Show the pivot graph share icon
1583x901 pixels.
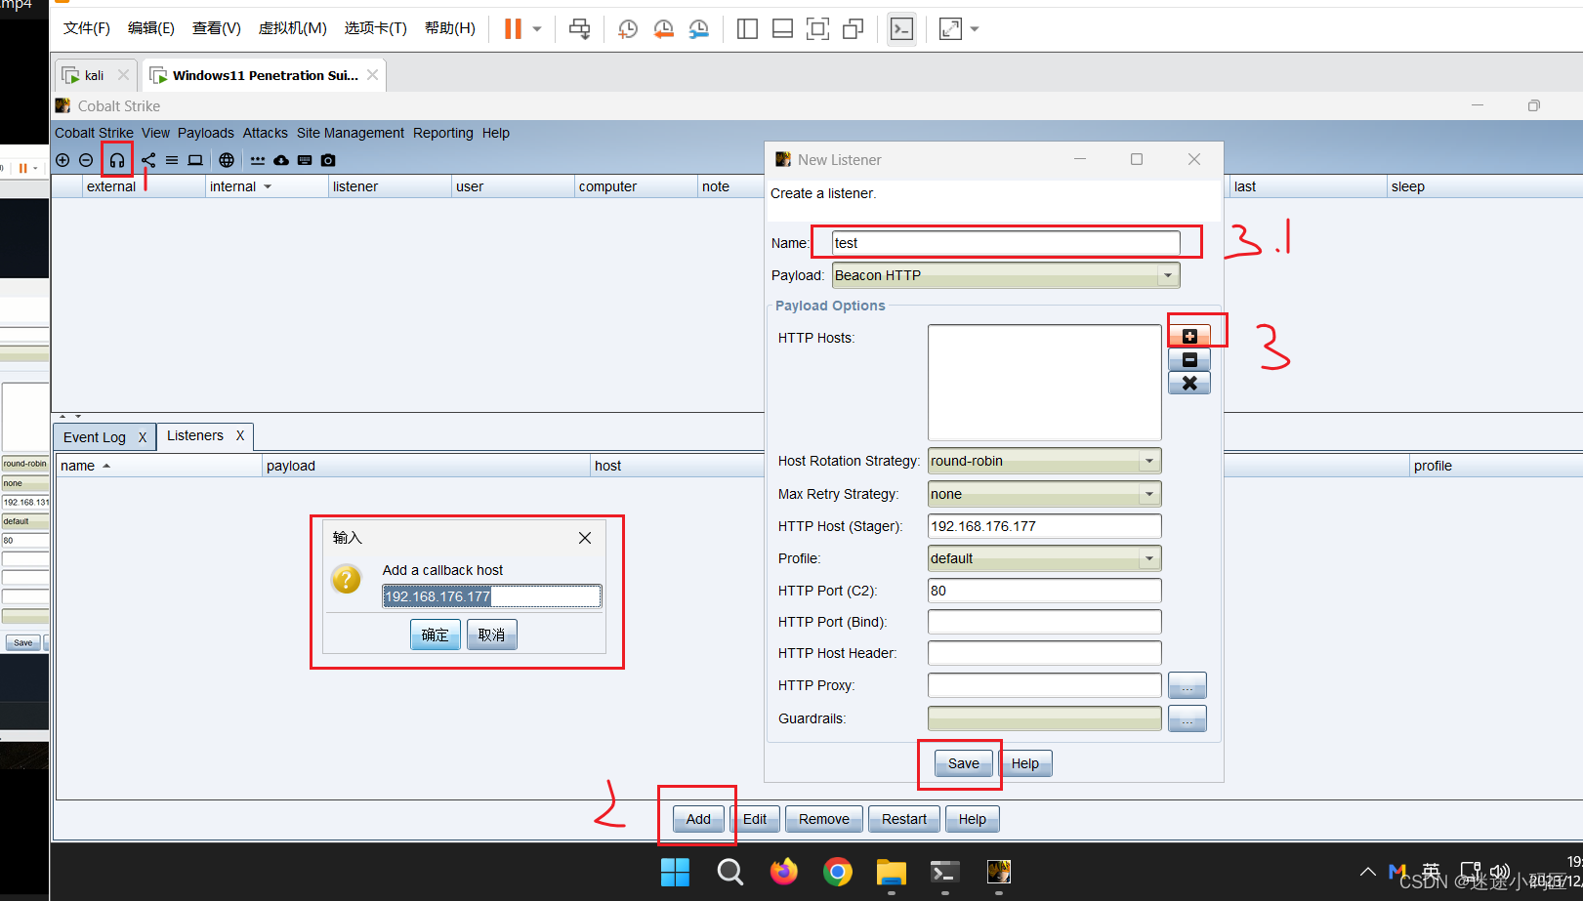click(x=148, y=160)
